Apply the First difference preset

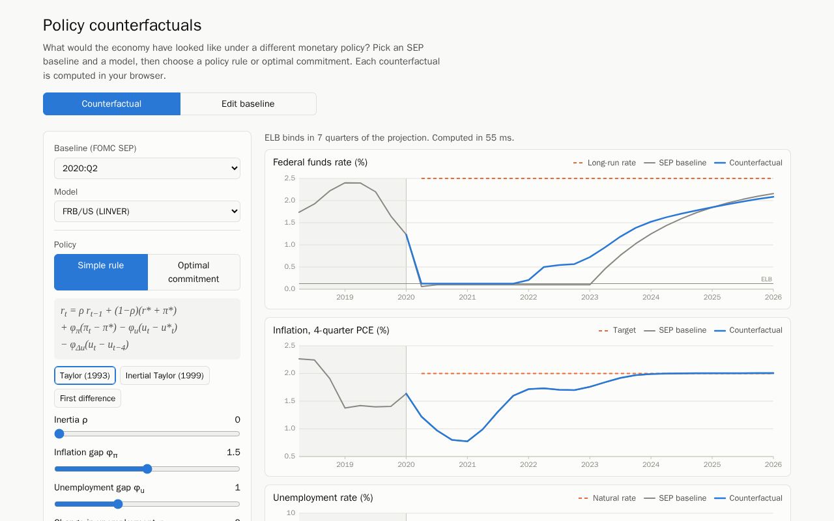click(x=87, y=399)
